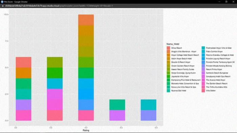The width and height of the screenshot is (237, 133).
Task: Click the Chrome icon in title bar
Action: point(2,2)
